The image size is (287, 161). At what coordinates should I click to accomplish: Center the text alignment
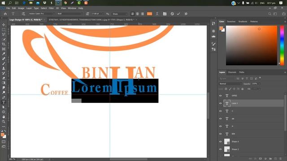(x=138, y=14)
